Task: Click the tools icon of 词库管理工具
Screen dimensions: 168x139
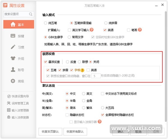Action: coord(9,103)
